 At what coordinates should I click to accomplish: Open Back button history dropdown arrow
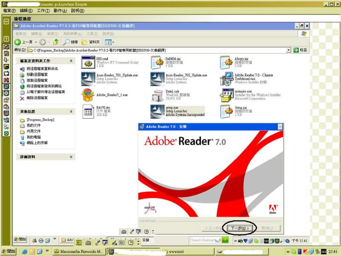tap(36, 42)
